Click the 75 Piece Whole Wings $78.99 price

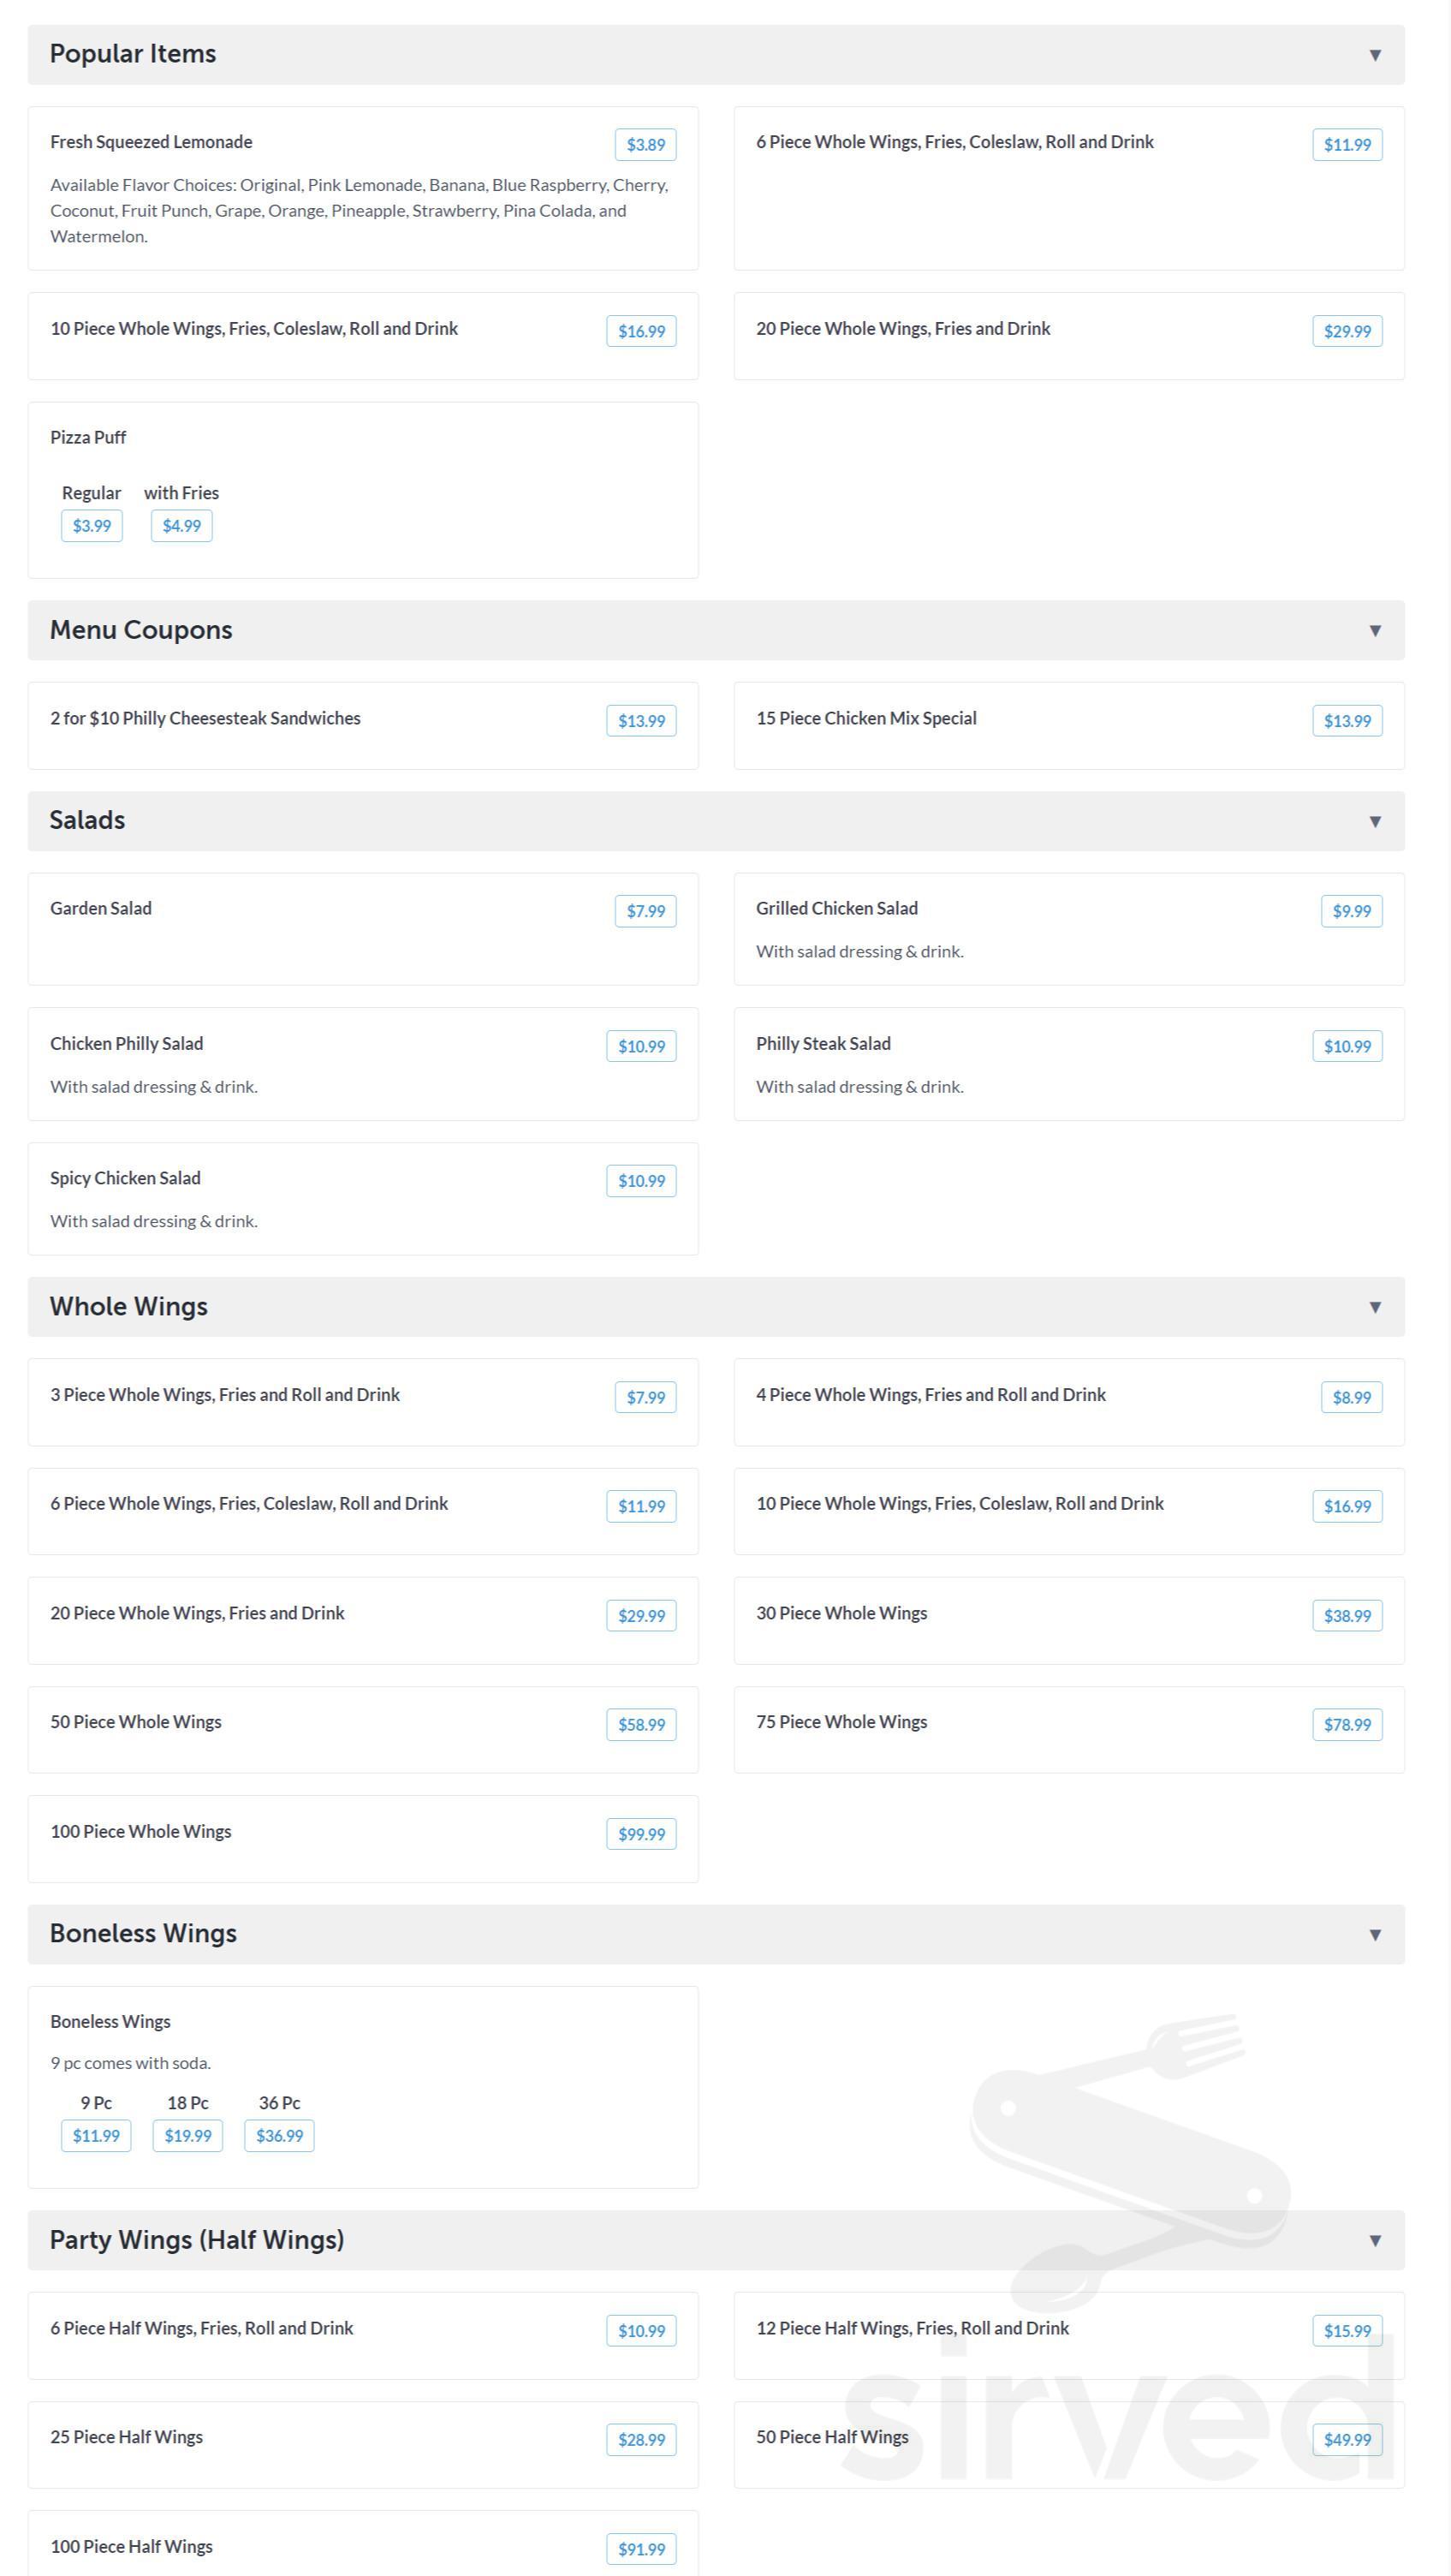1347,1724
